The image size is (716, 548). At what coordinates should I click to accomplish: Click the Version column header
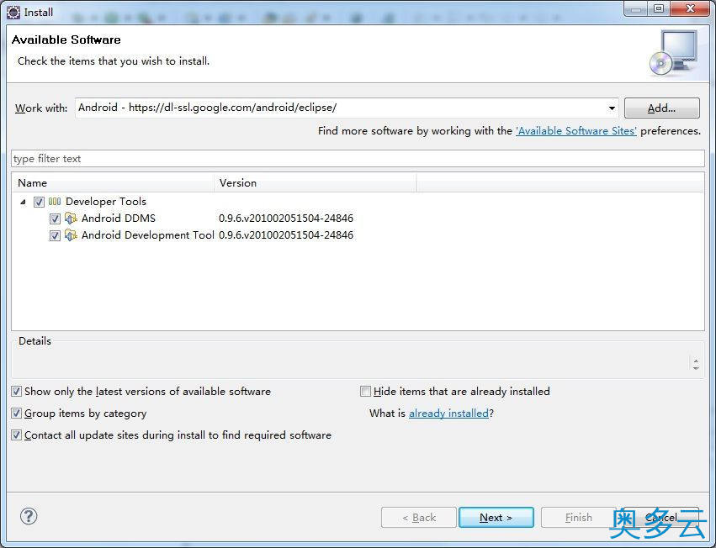click(x=315, y=183)
